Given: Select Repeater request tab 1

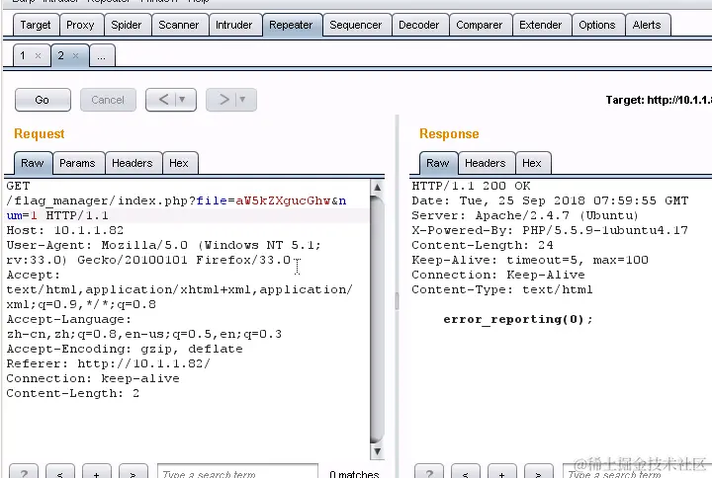Looking at the screenshot, I should (x=23, y=55).
